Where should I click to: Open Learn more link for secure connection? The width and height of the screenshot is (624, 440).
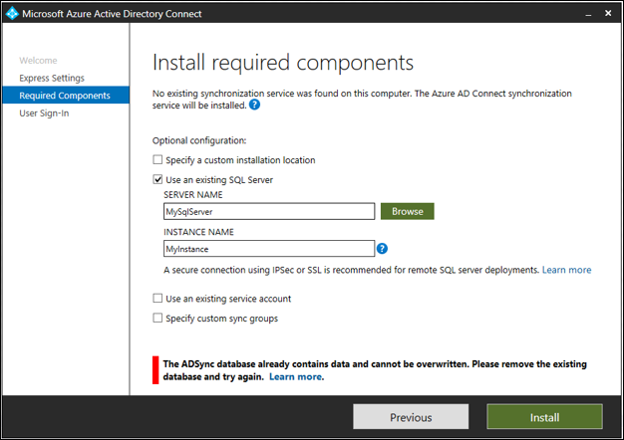tap(566, 270)
